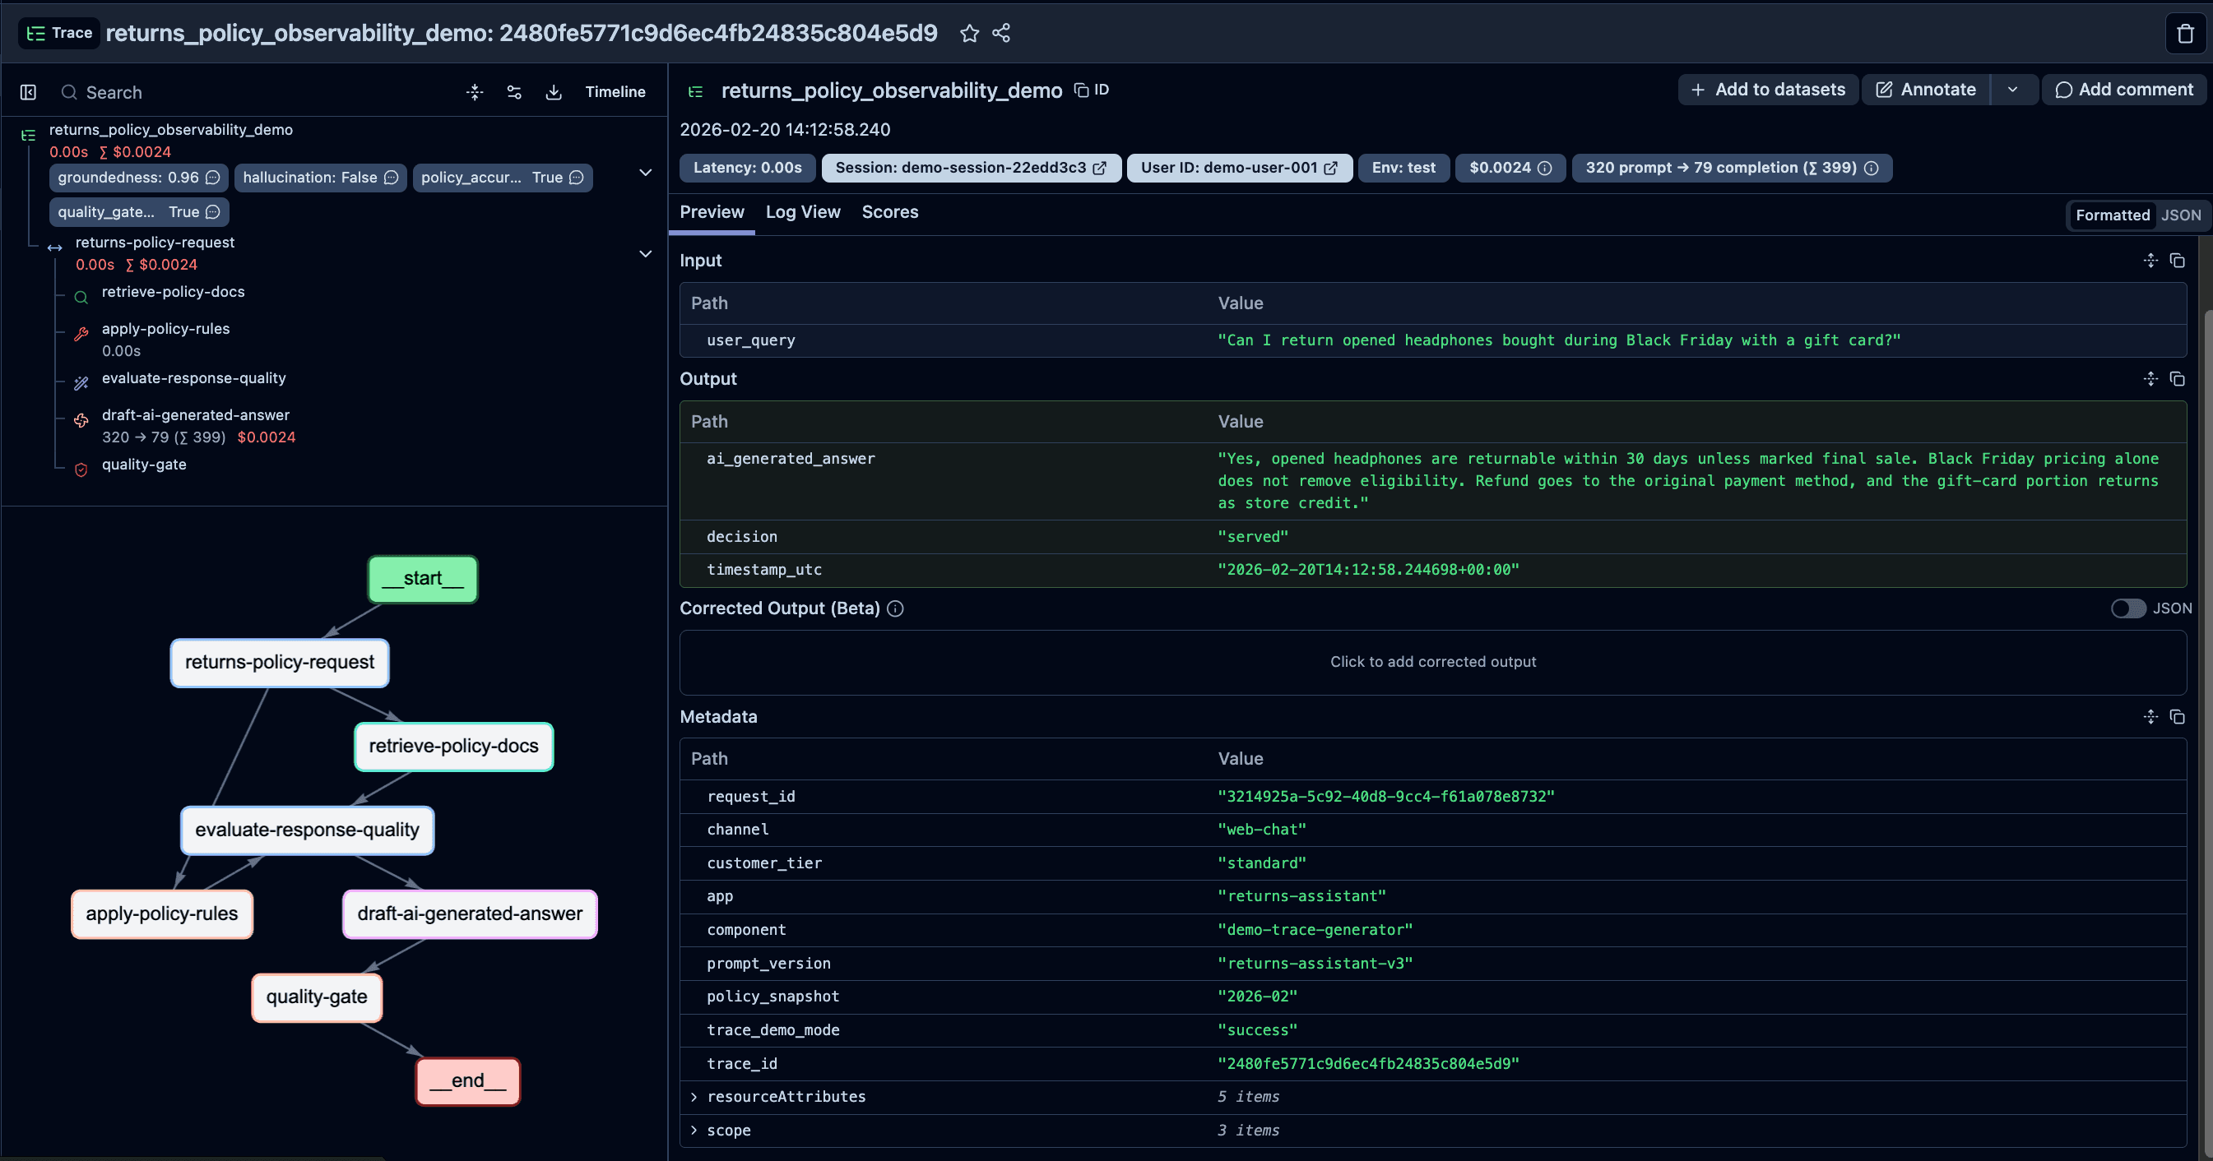Click Add comment button
This screenshot has height=1161, width=2213.
[2123, 90]
